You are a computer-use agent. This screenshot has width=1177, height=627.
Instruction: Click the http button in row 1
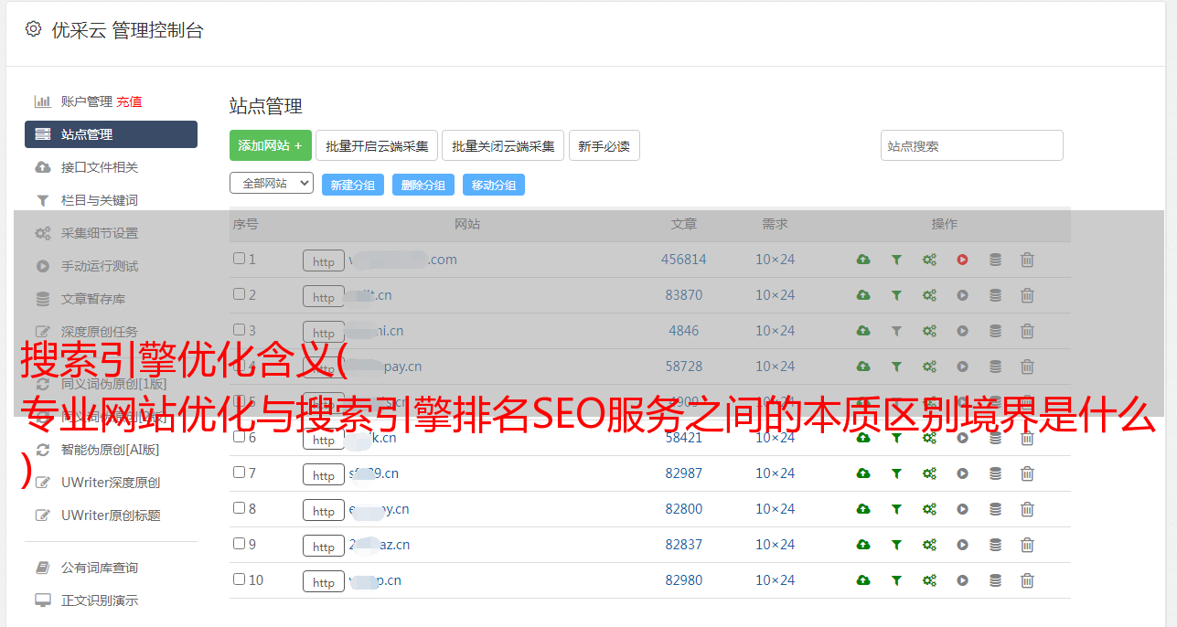click(324, 261)
